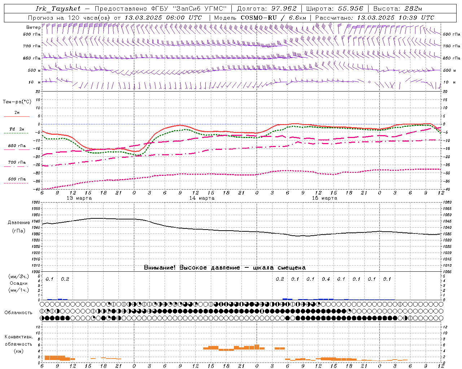This screenshot has height=369, width=462.
Task: Click the 500 гПа temperature legend entry
Action: point(17,179)
